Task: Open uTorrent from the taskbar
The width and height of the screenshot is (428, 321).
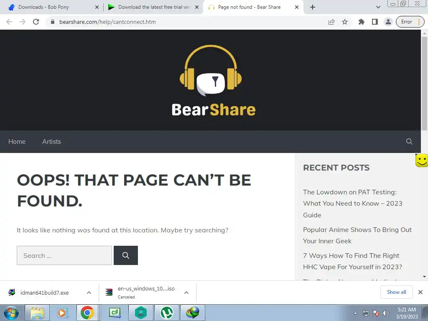Action: point(166,313)
